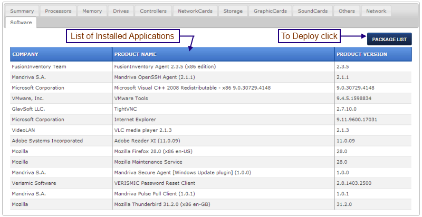
Task: Switch to the Processors tab
Action: 58,11
